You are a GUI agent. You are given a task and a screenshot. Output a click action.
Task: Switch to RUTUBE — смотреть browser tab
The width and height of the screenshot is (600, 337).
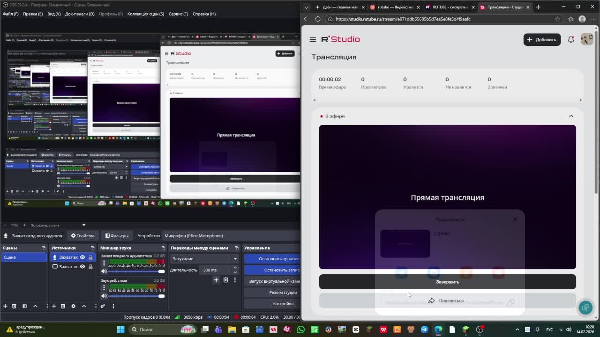pos(449,7)
